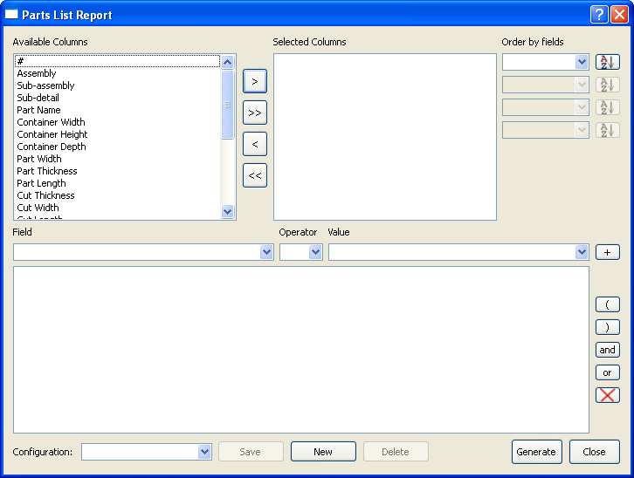The width and height of the screenshot is (634, 478).
Task: Click the Generate button
Action: 536,452
